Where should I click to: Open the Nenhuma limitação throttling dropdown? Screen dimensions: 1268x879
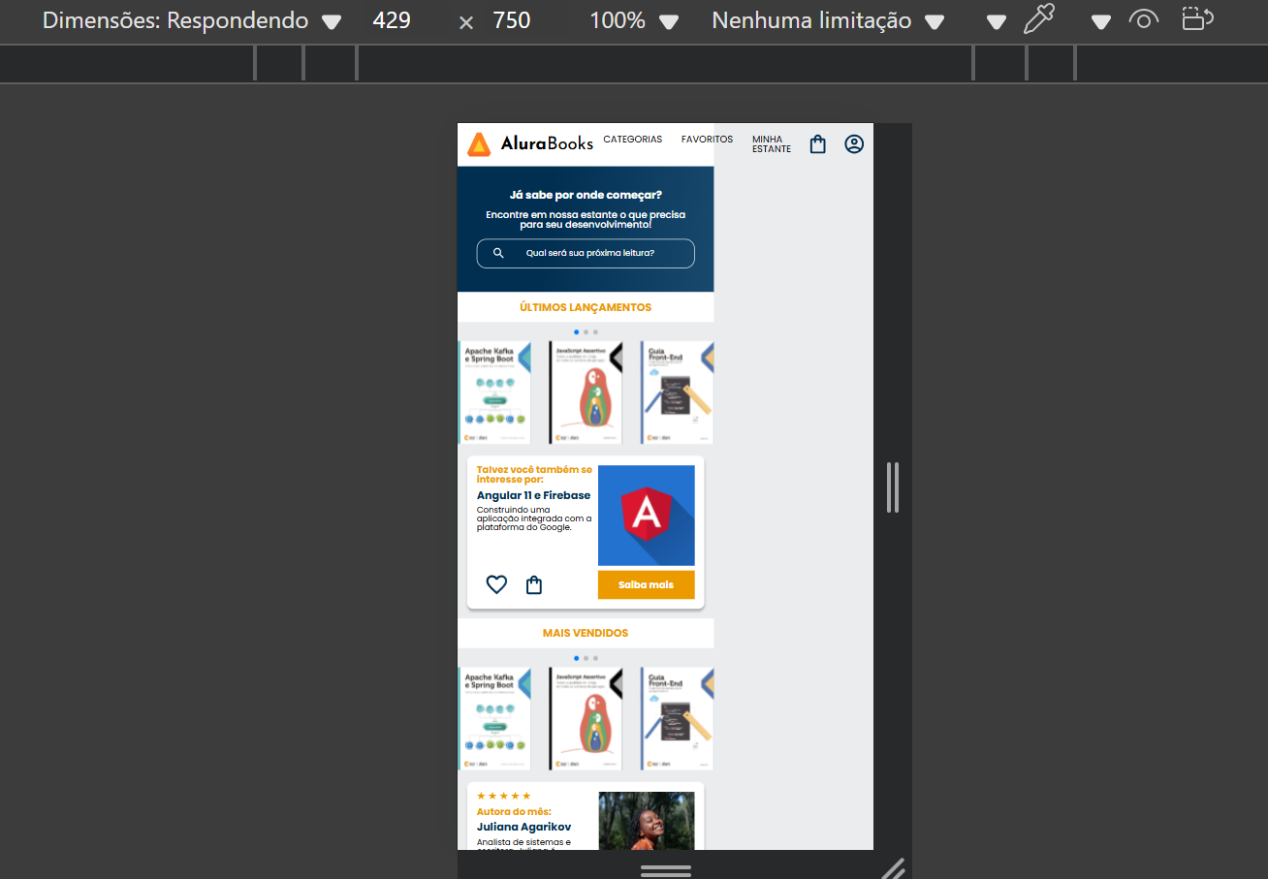(828, 21)
